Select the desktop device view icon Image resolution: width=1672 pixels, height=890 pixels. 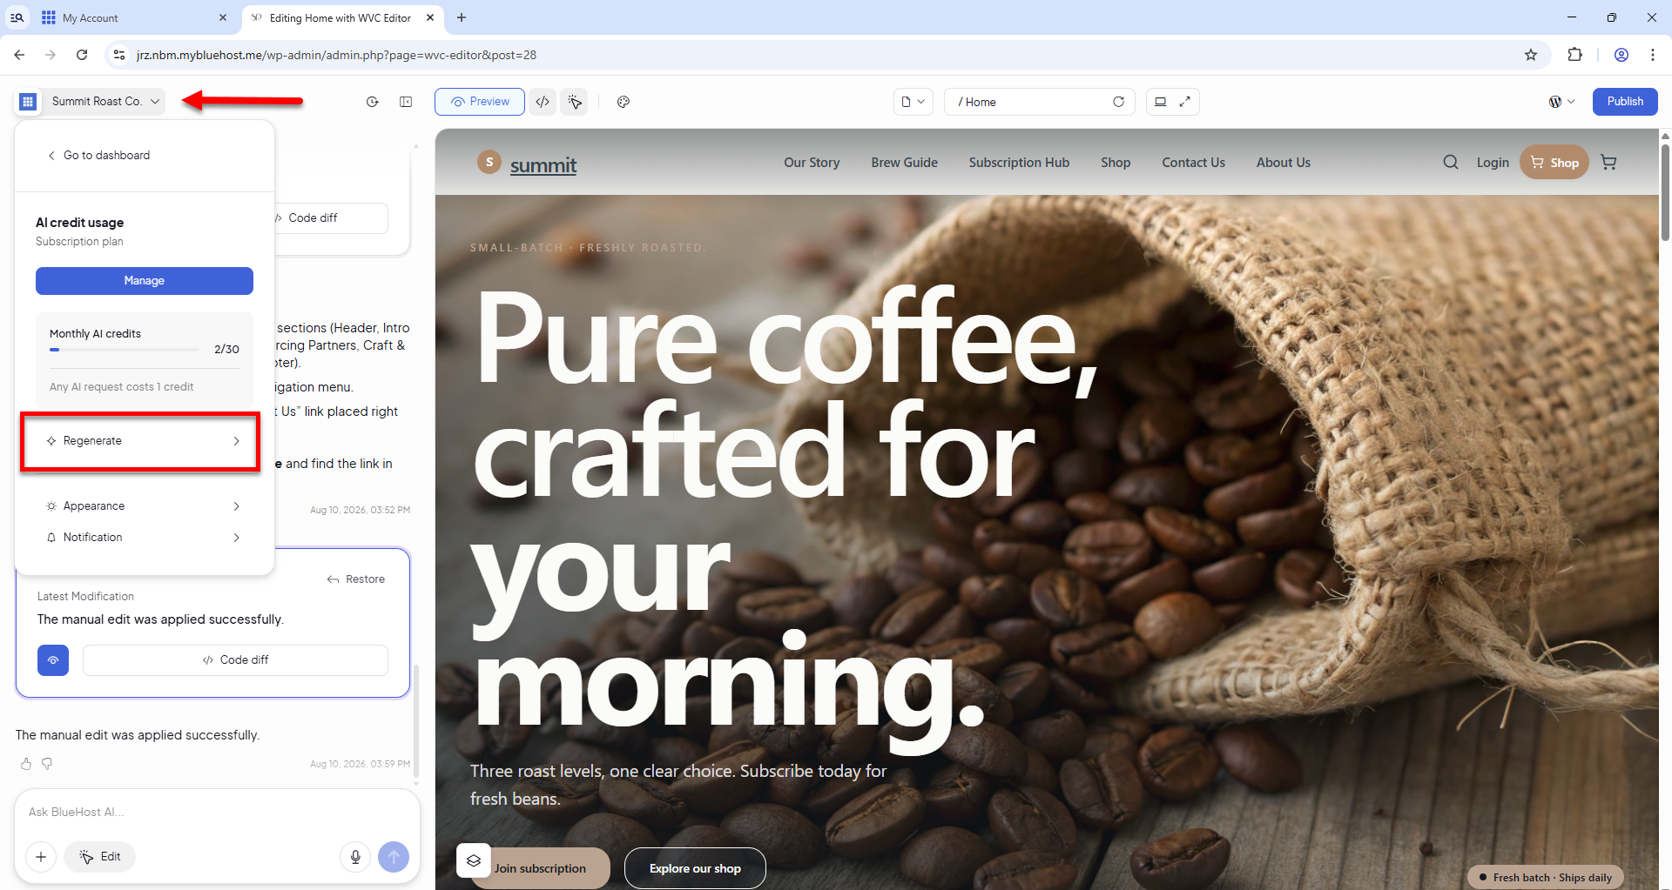(x=1160, y=102)
